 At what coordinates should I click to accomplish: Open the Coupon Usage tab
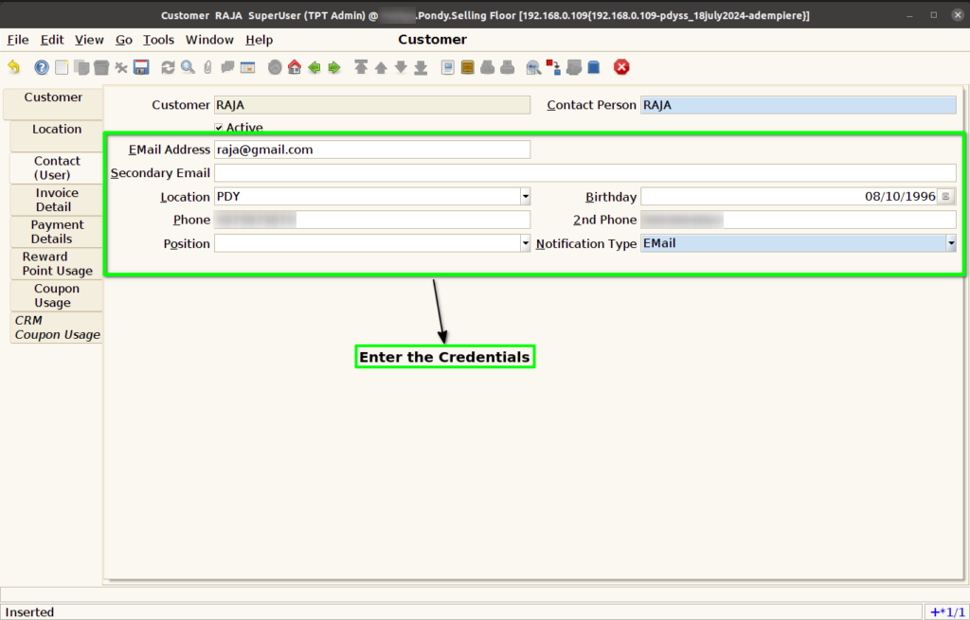(x=56, y=295)
